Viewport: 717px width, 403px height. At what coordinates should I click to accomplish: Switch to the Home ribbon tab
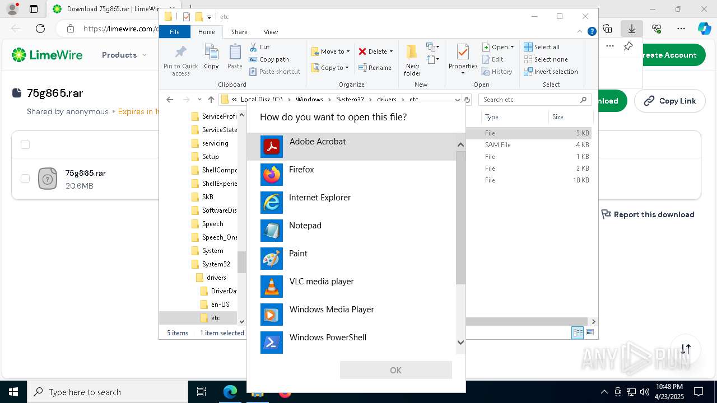coord(206,32)
